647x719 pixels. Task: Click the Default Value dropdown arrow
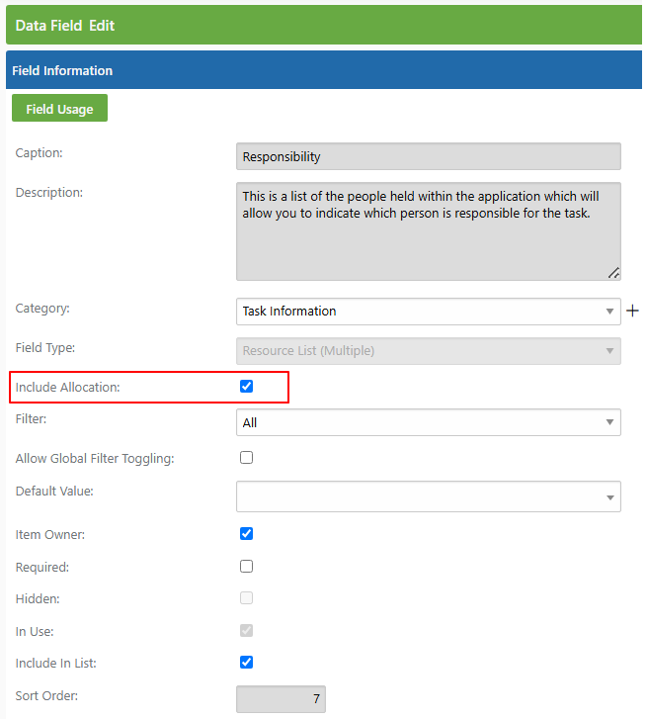click(x=609, y=497)
